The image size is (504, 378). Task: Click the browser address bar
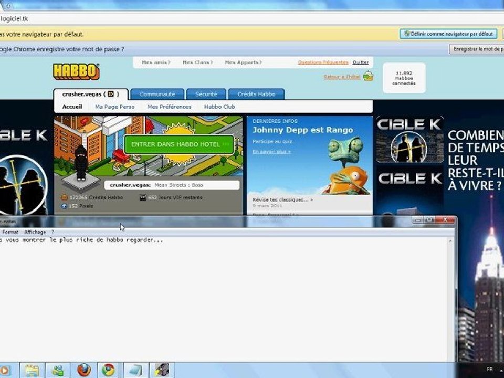click(251, 19)
